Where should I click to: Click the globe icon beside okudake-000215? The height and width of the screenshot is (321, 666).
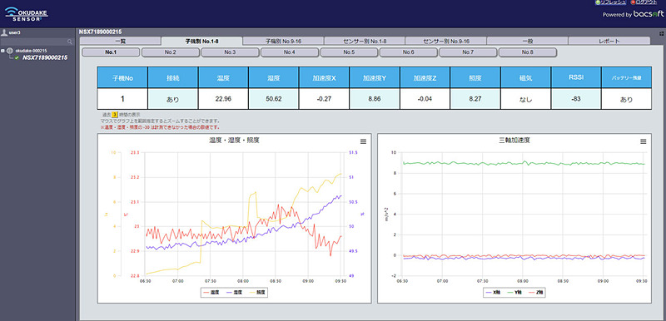10,51
